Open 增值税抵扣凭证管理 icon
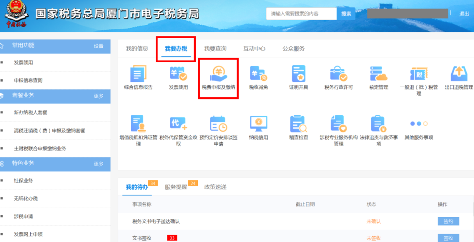 pyautogui.click(x=138, y=124)
